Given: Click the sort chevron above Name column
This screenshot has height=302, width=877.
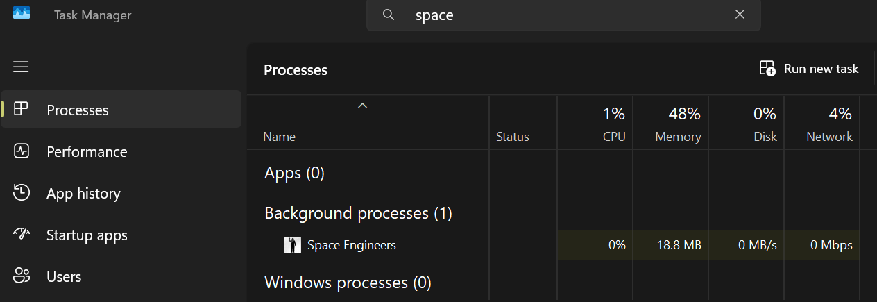Looking at the screenshot, I should point(362,106).
